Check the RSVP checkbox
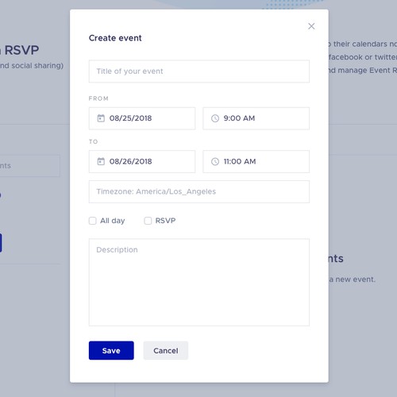This screenshot has width=397, height=397. (148, 221)
